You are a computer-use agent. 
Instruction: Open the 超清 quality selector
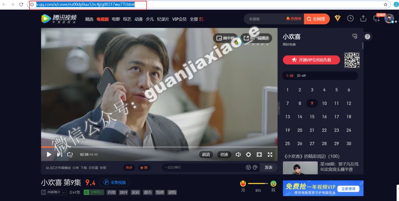click(x=206, y=154)
